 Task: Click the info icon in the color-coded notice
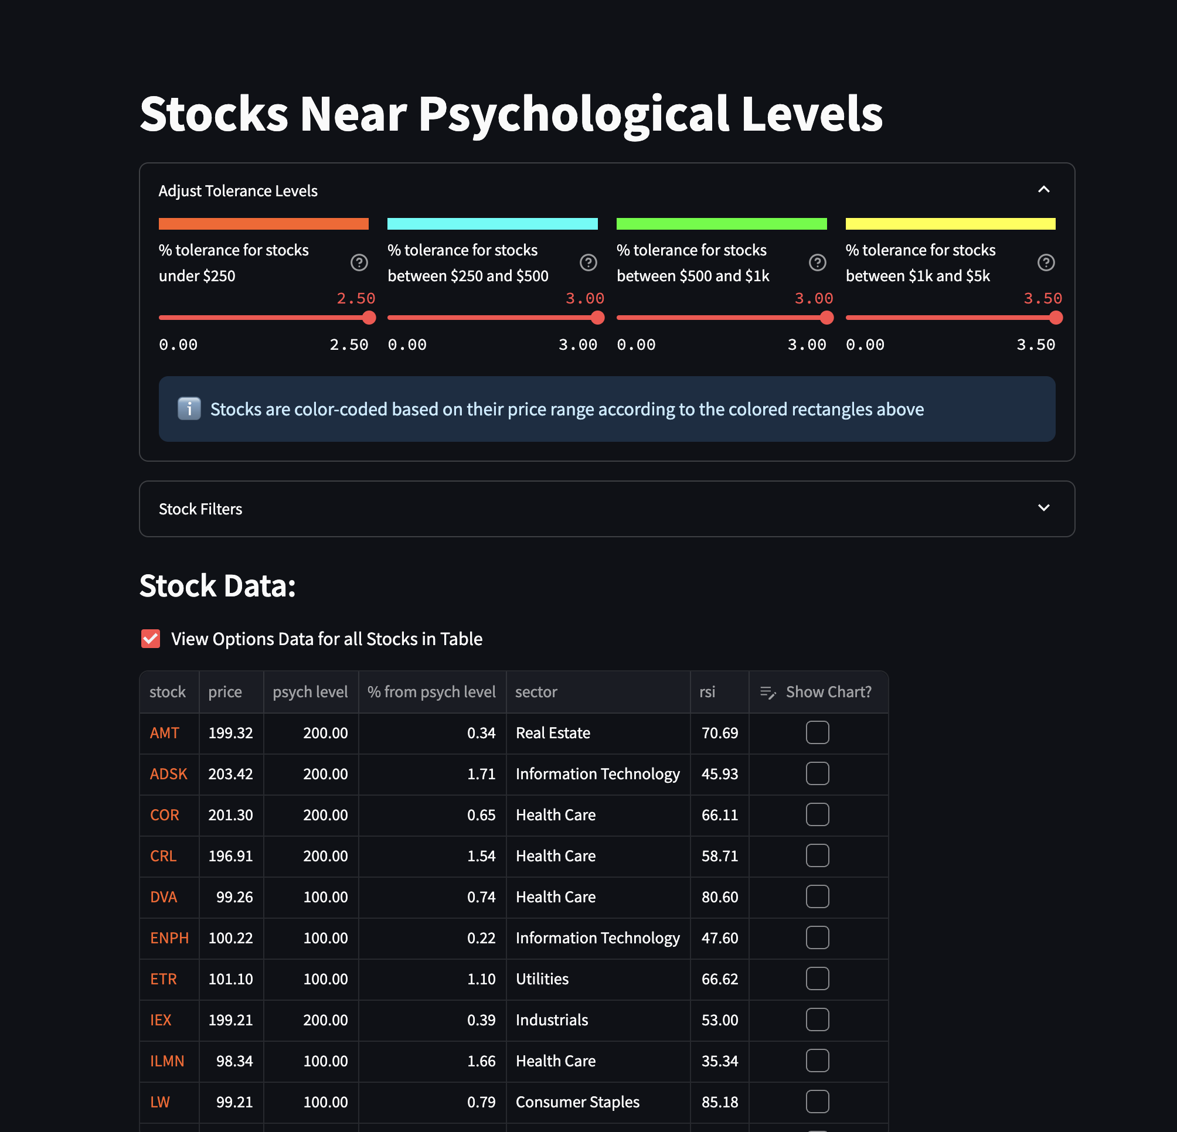click(189, 409)
